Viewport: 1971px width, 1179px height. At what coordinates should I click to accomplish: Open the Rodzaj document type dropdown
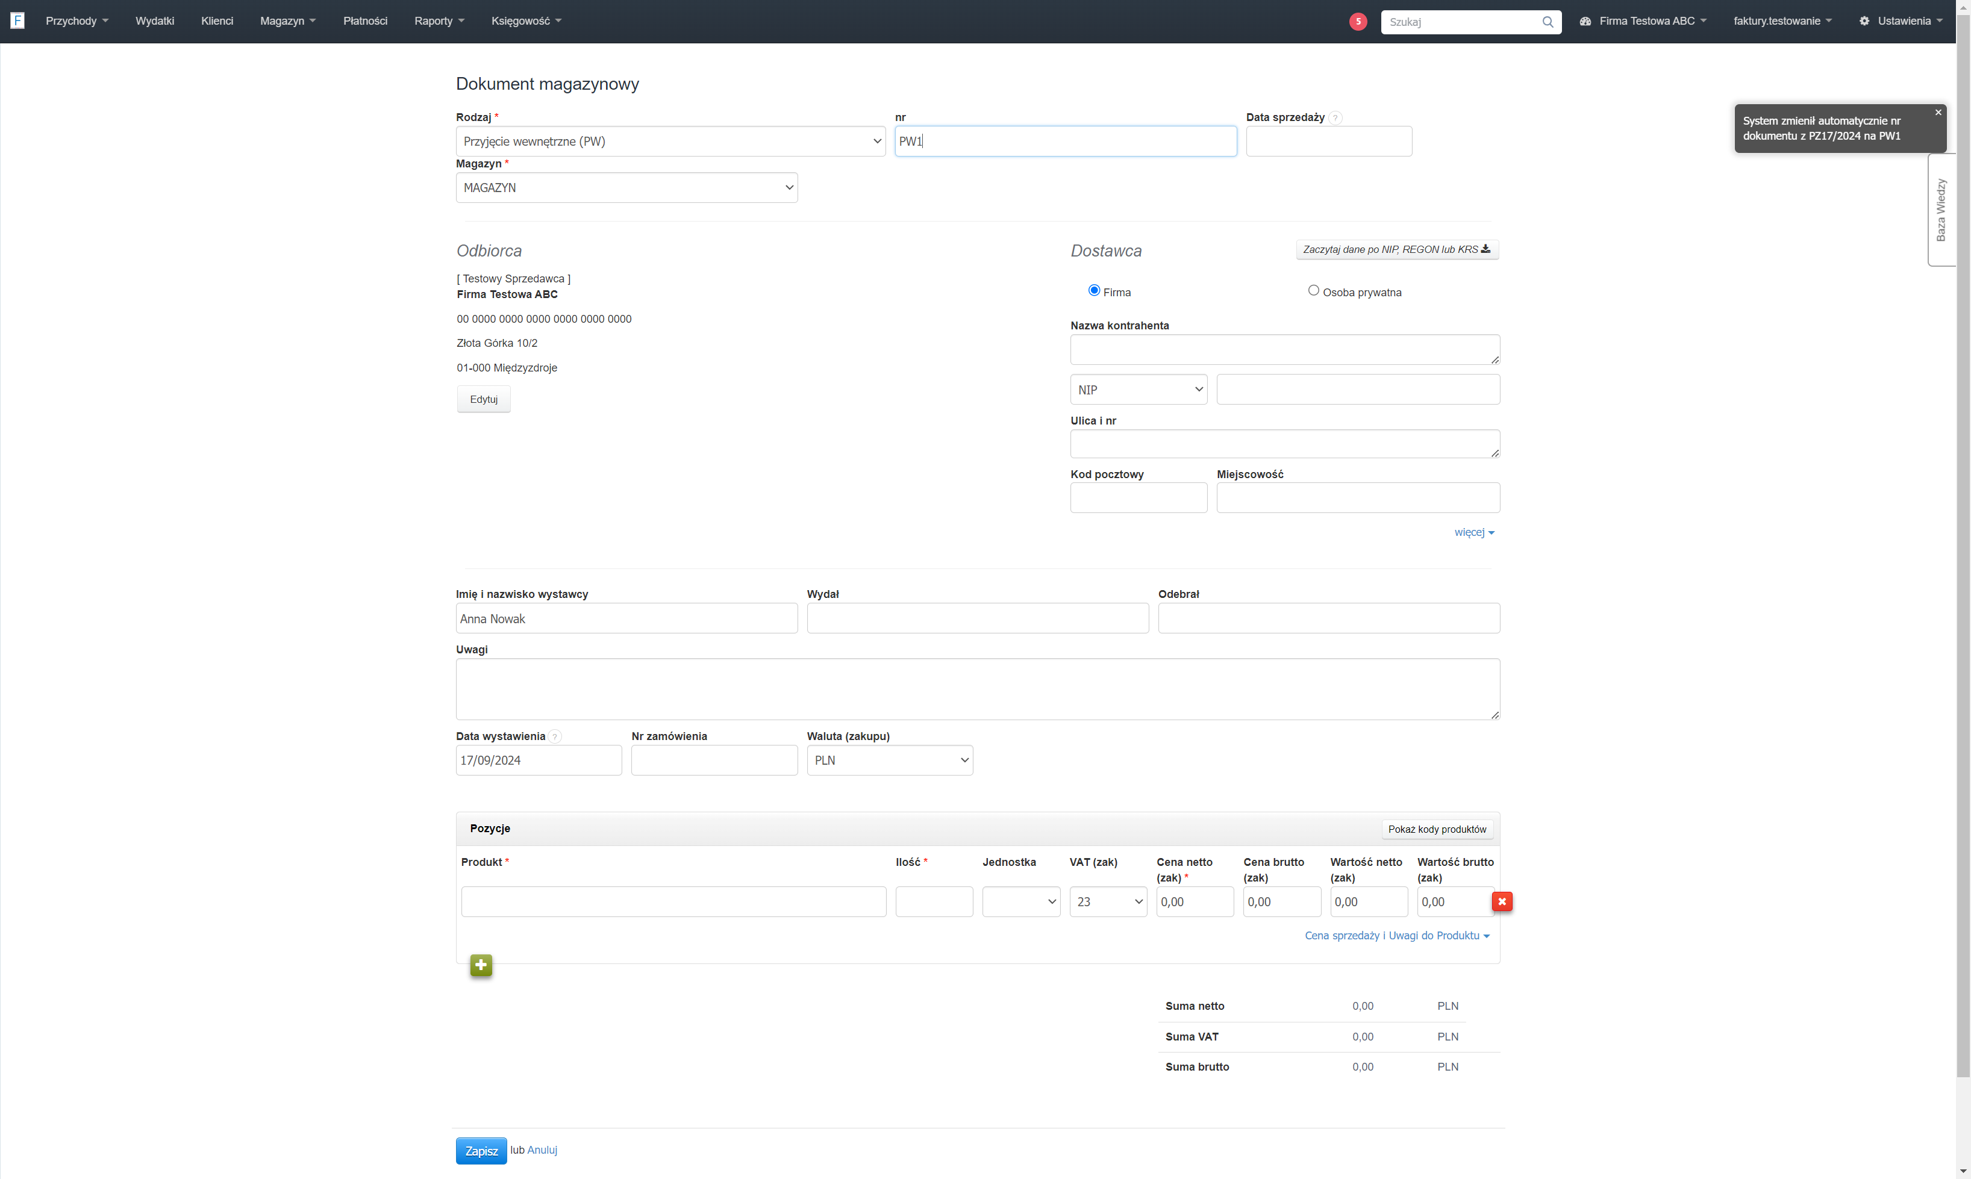671,142
